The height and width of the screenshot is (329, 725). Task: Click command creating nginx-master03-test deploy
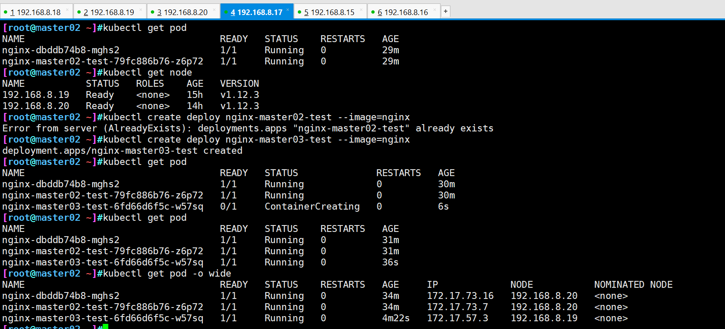click(x=257, y=139)
